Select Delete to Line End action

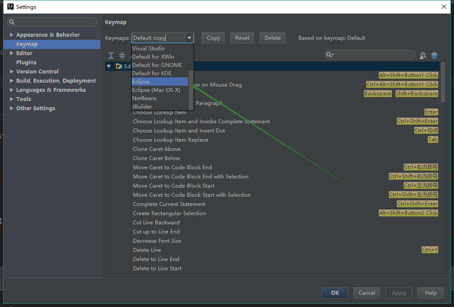click(156, 259)
